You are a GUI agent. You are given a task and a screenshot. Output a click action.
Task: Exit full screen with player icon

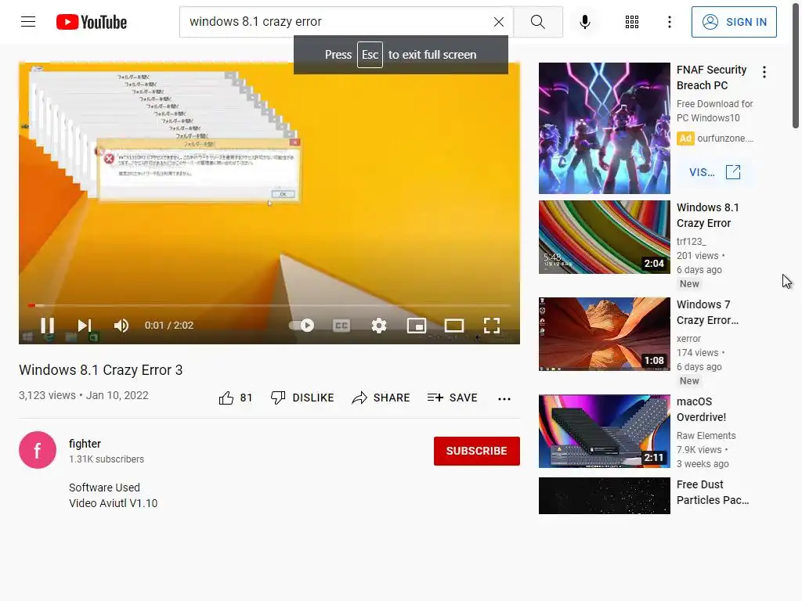coord(492,325)
